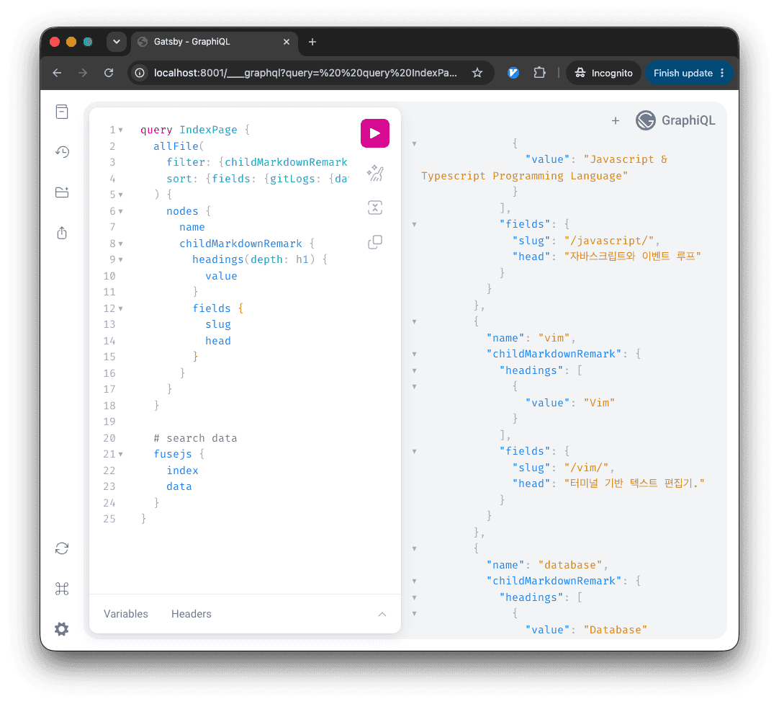Click the 'head' field on line 14
The image size is (779, 704).
tap(218, 341)
